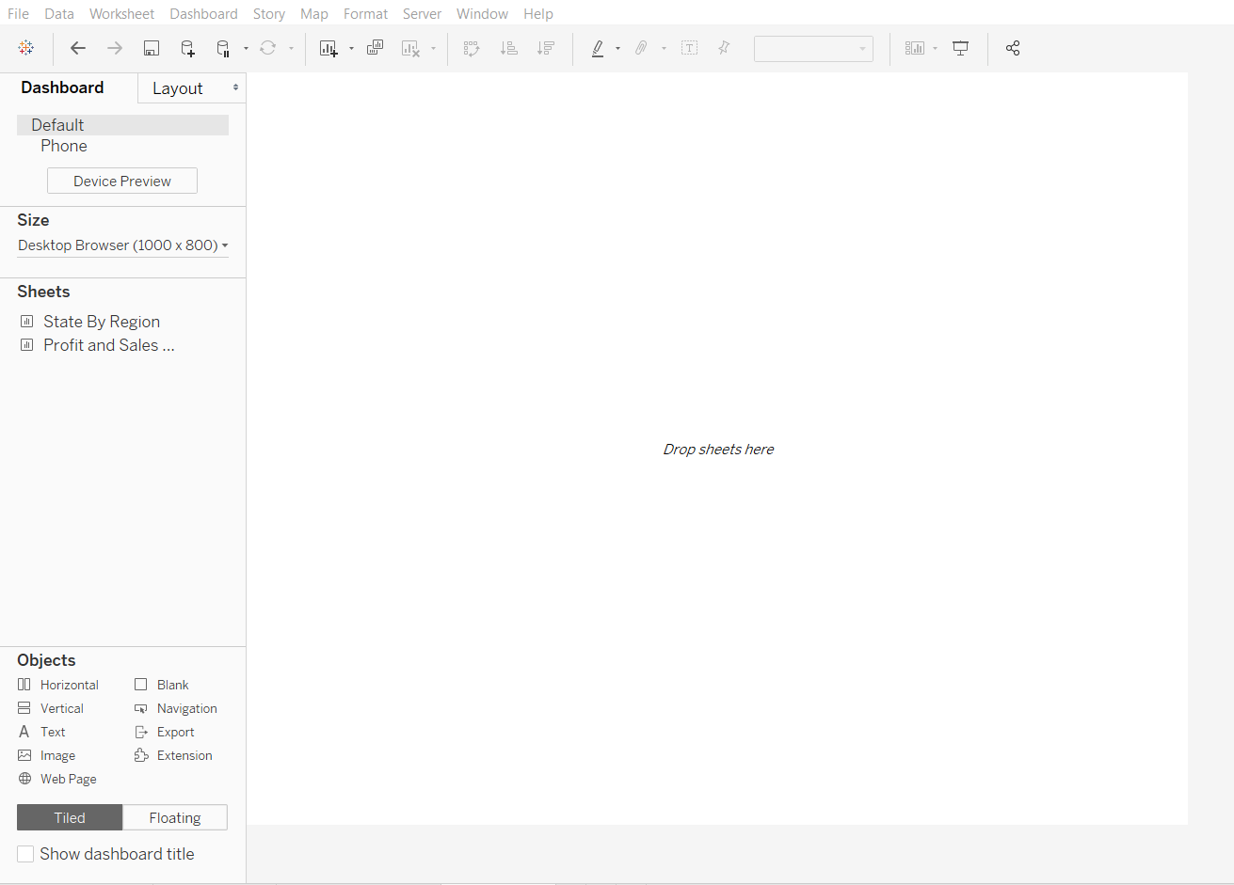
Task: Click the Show mark labels icon
Action: 689,48
